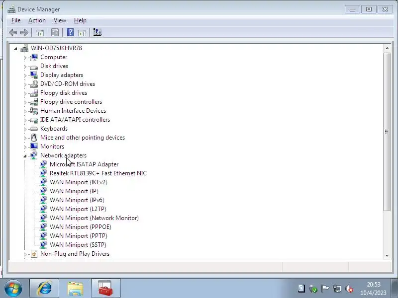Select WAN Miniport (PPTP)
398x298 pixels.
click(x=79, y=236)
